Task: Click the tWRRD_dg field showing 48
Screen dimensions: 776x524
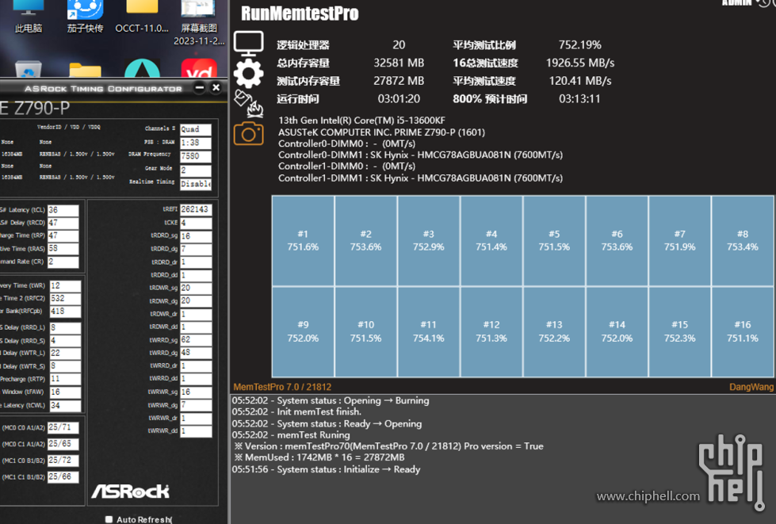Action: pyautogui.click(x=196, y=352)
